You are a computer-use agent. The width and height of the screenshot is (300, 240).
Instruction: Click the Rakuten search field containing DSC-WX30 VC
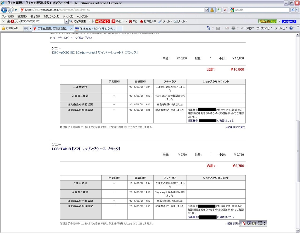(43, 21)
